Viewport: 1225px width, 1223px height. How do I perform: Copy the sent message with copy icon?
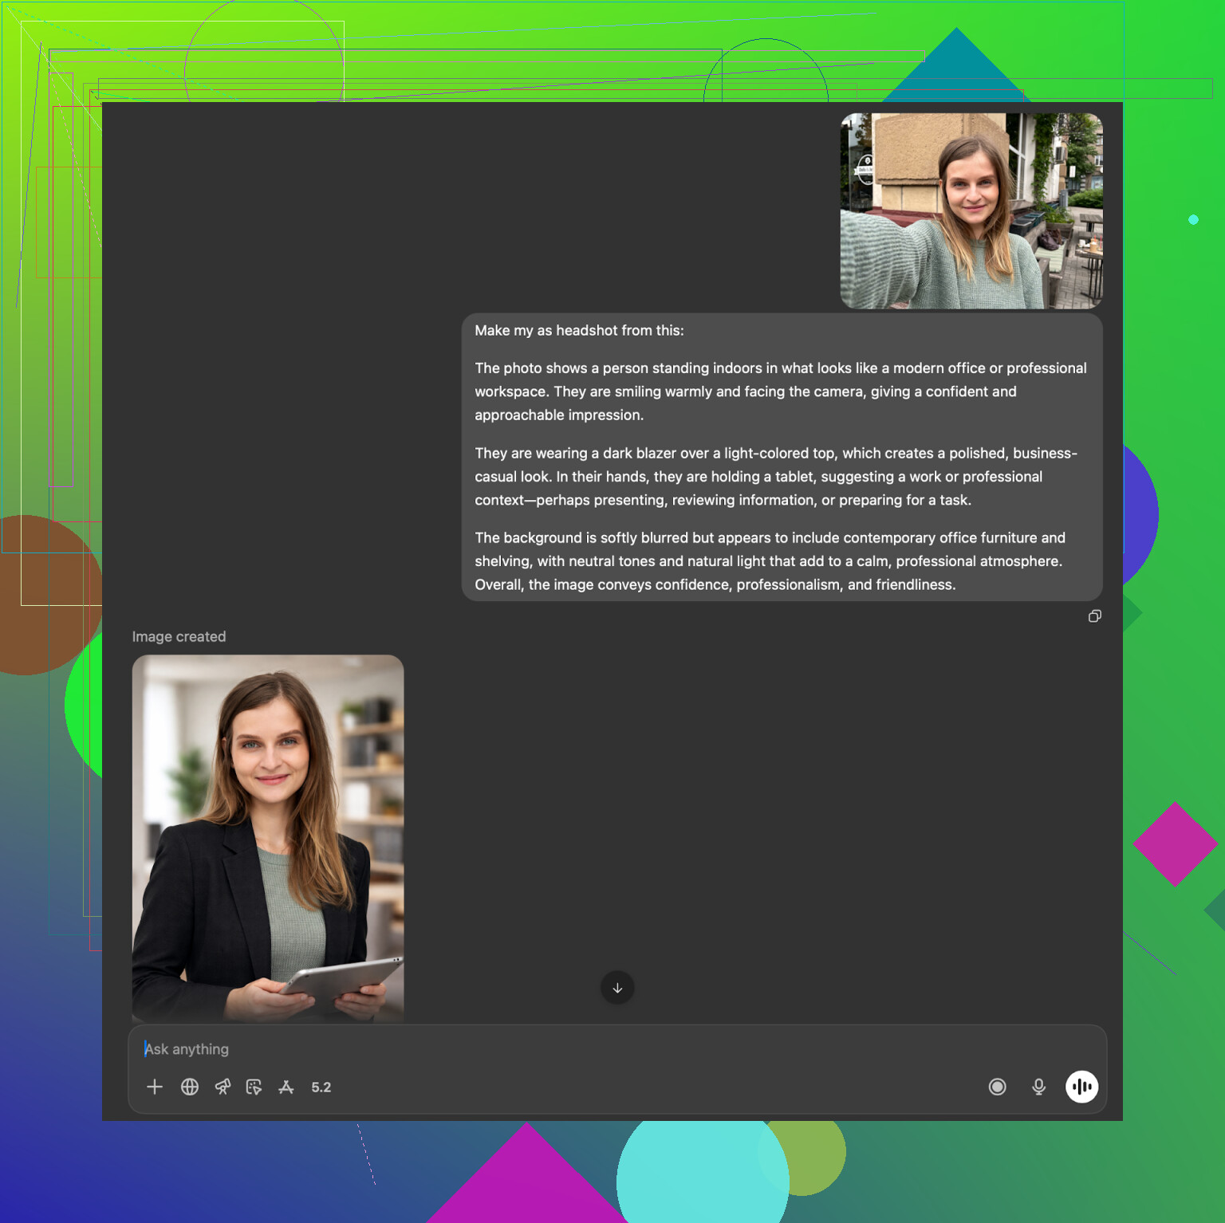pos(1095,616)
